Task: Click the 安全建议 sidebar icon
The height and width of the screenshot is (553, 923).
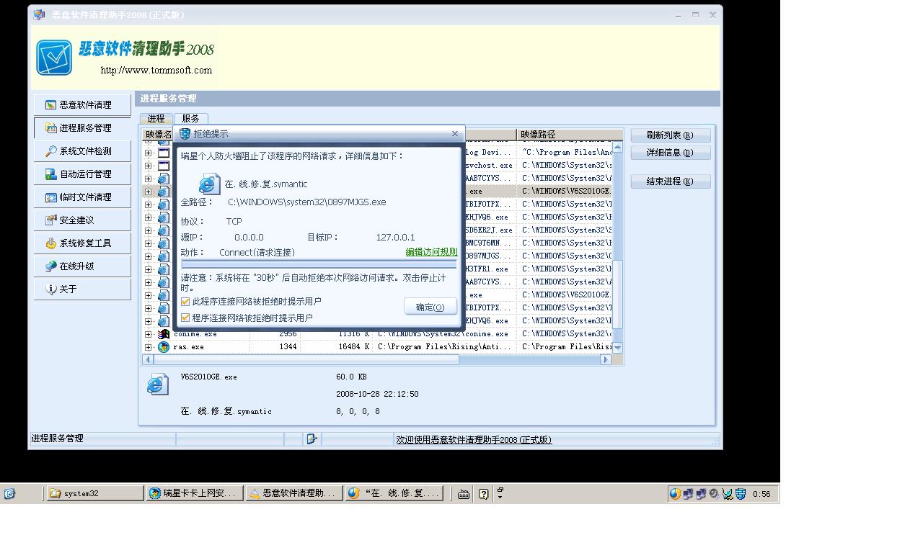Action: (x=50, y=220)
